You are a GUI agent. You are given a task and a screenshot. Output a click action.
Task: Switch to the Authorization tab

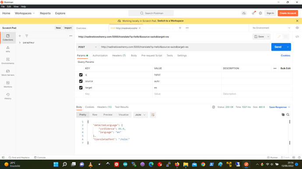100,56
